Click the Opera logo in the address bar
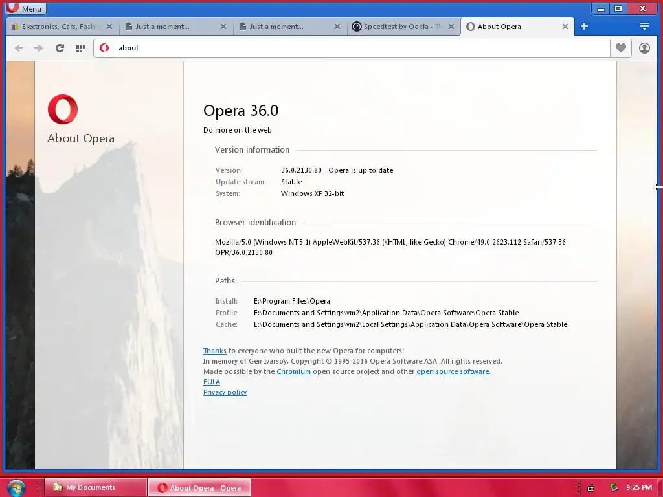663x497 pixels. (x=104, y=48)
